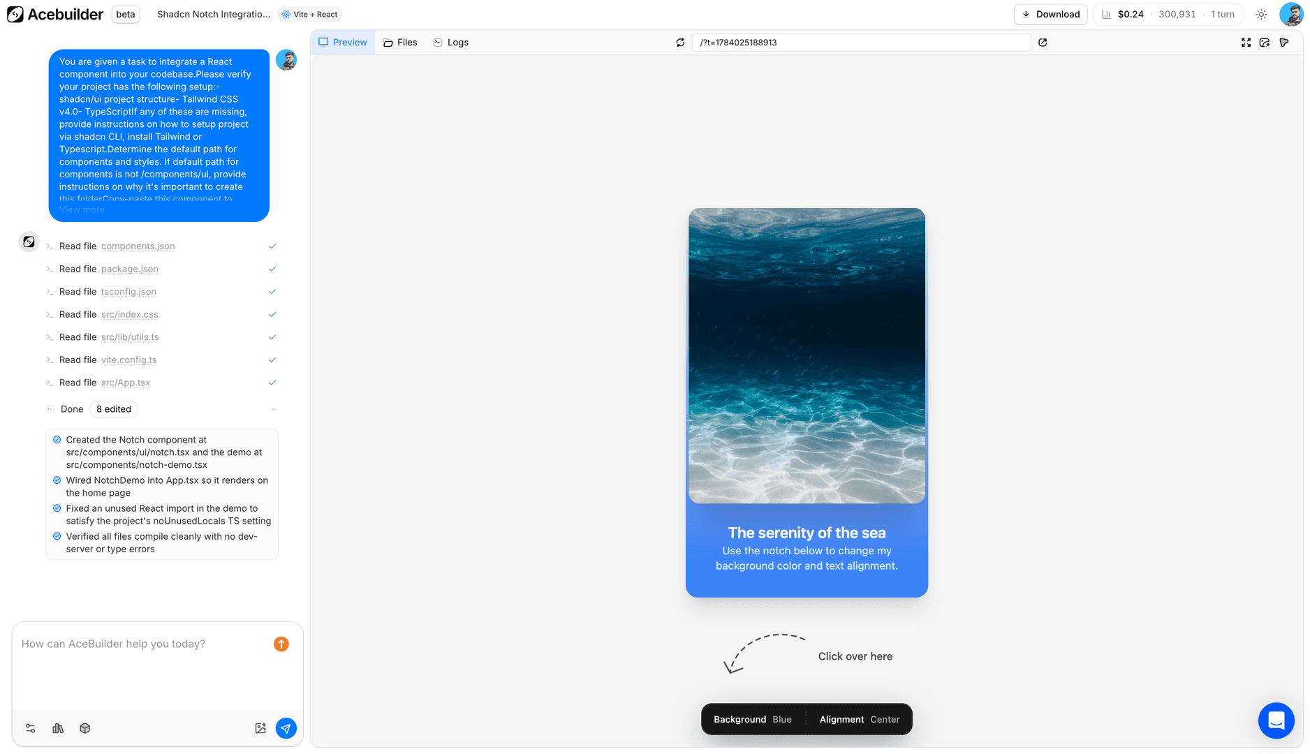Click the beta badge
1310x754 pixels.
pyautogui.click(x=126, y=14)
